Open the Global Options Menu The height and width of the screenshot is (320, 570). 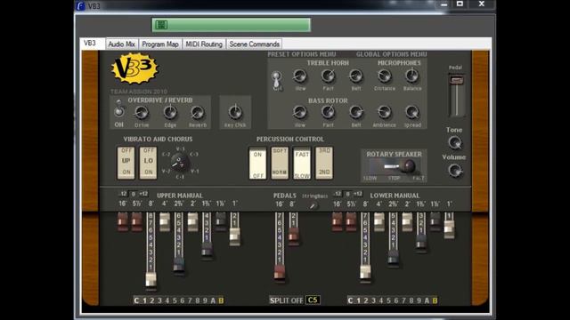[391, 54]
